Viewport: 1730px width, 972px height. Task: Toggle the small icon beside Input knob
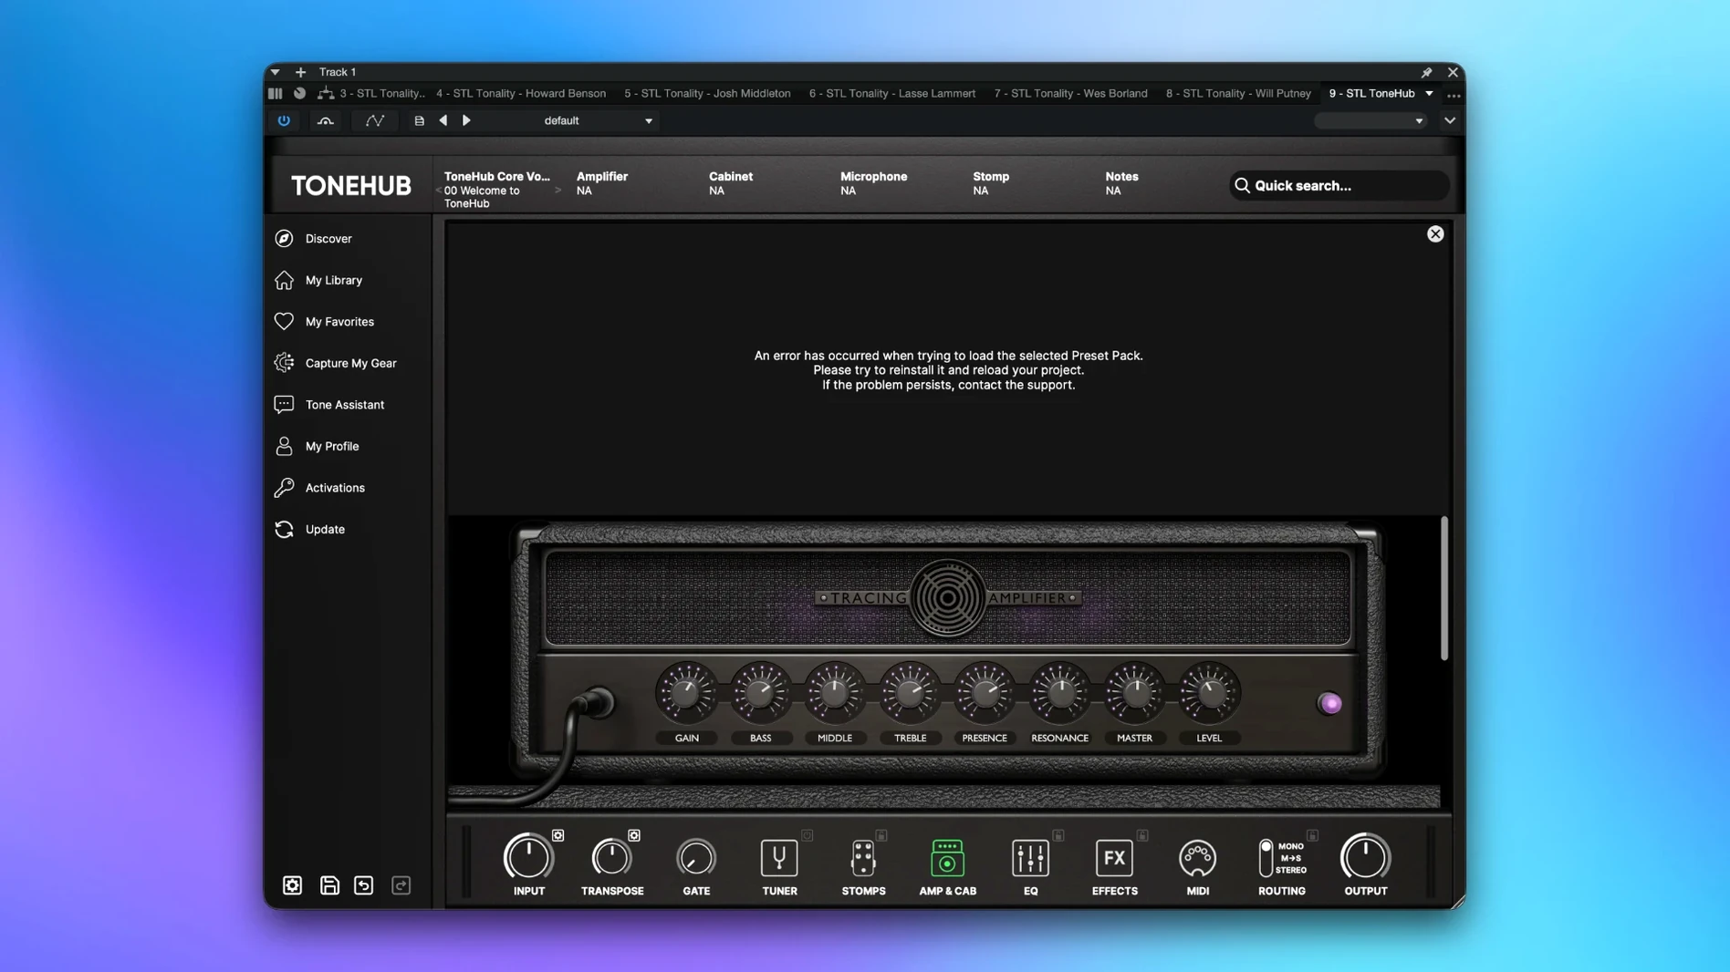558,835
